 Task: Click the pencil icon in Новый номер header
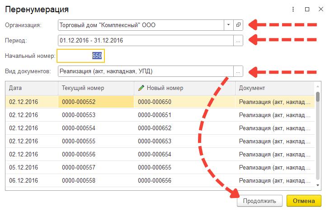click(x=141, y=88)
